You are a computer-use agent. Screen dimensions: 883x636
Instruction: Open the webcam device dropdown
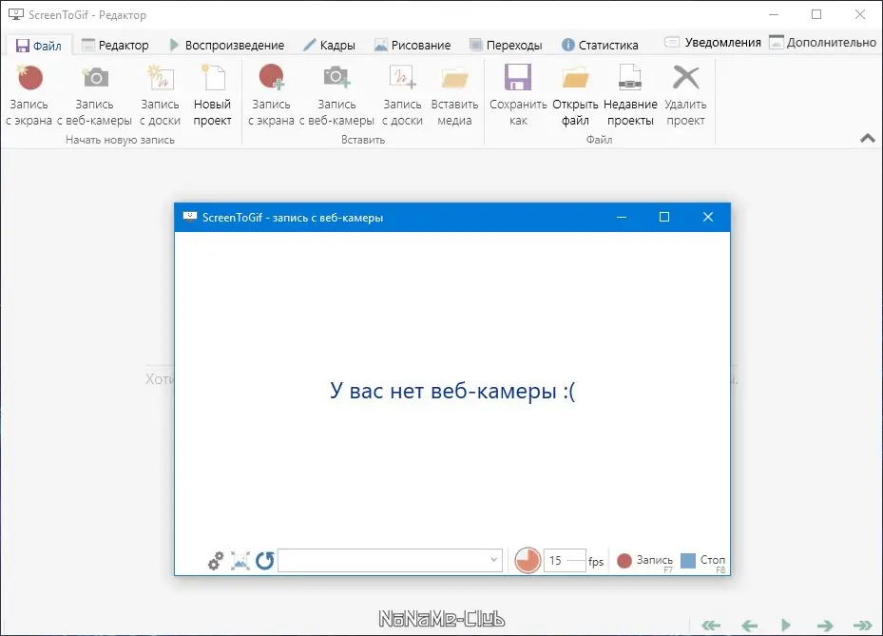pos(390,561)
